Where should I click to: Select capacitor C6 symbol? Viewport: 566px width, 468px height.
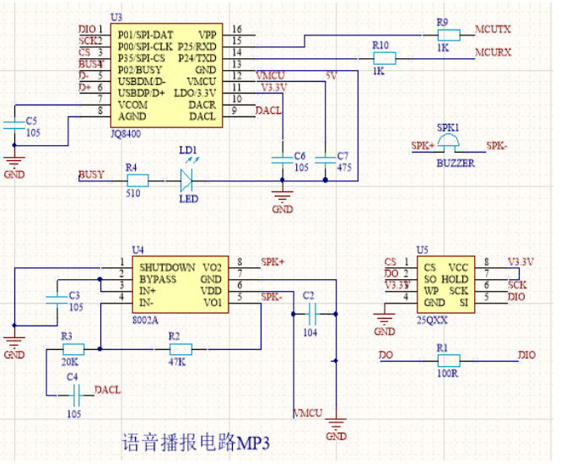click(283, 160)
